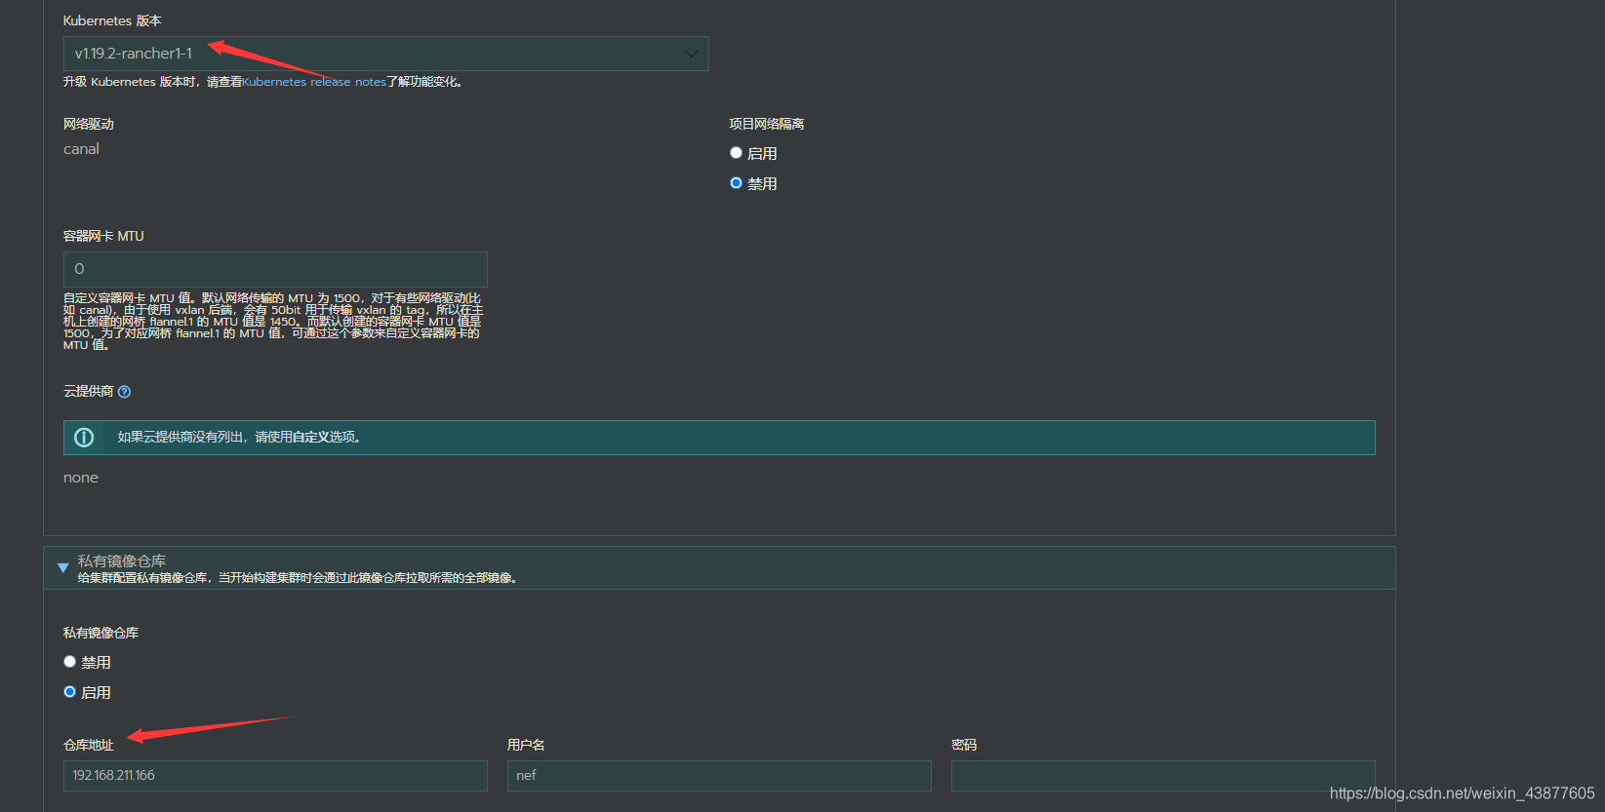Screen dimensions: 1605x812
Task: Edit the registry address 192.168.211.166
Action: point(275,776)
